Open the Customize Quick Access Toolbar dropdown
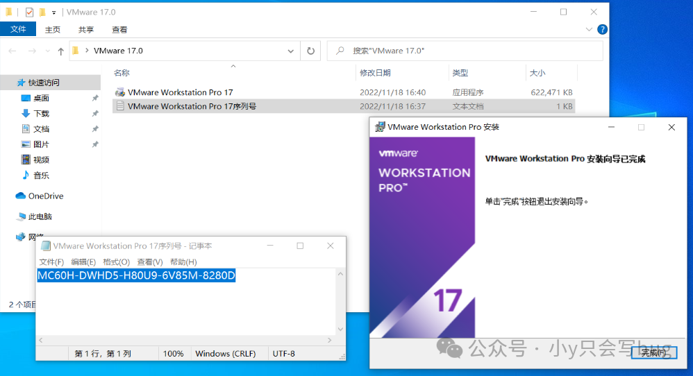This screenshot has height=376, width=693. tap(54, 12)
